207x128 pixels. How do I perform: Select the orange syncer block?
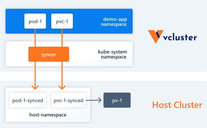[x=49, y=54]
